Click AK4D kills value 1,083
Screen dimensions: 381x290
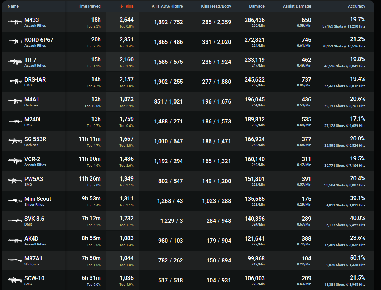pos(127,238)
